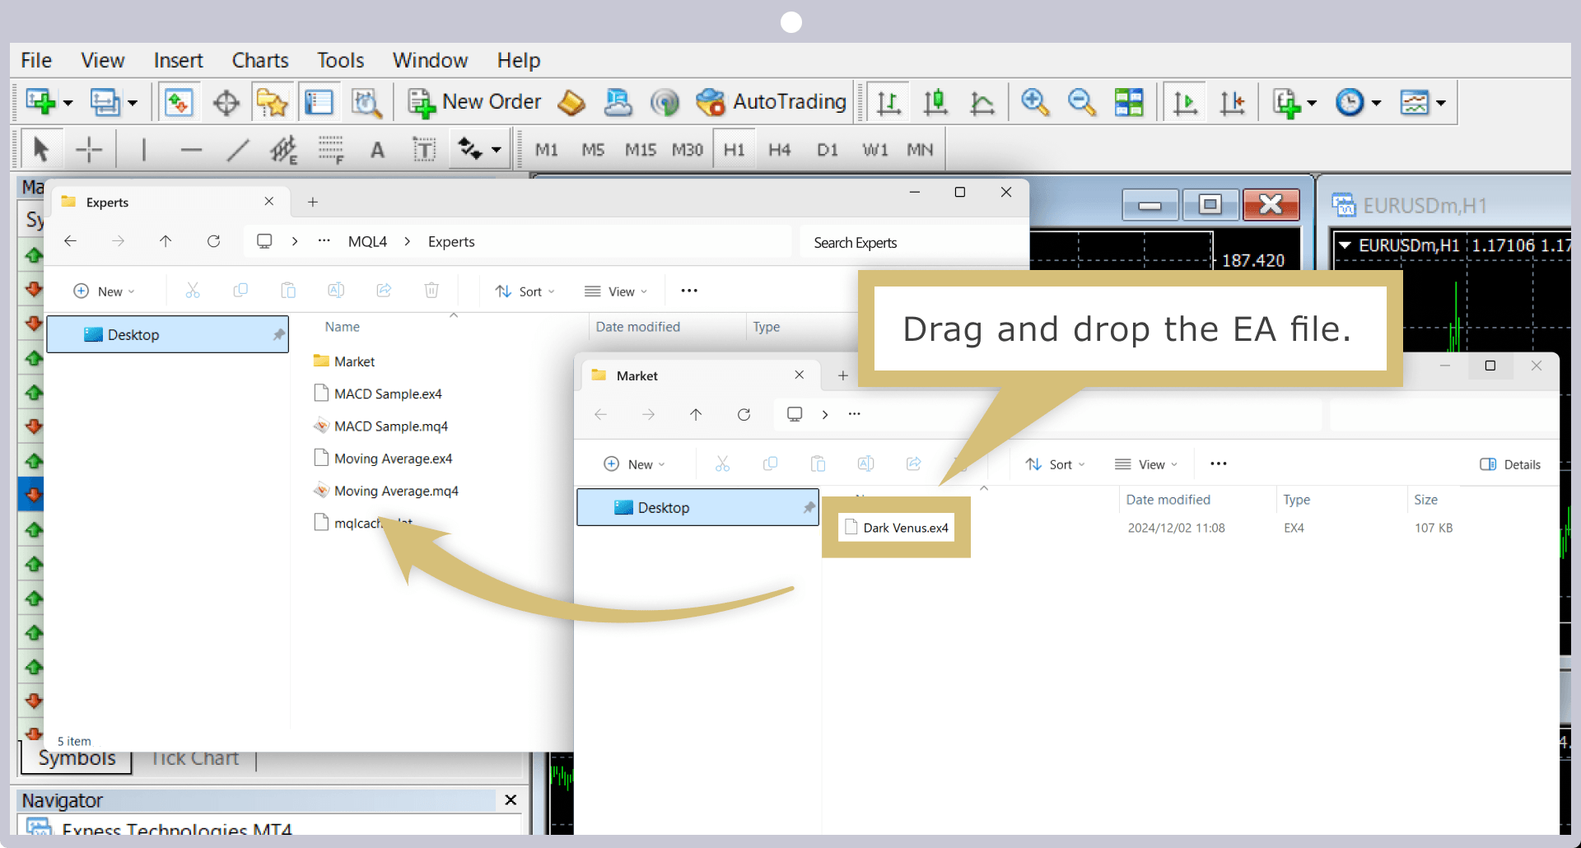This screenshot has width=1581, height=848.
Task: Open the Help menu
Action: point(519,60)
